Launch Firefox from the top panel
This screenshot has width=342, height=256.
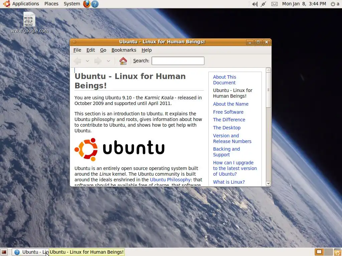87,4
